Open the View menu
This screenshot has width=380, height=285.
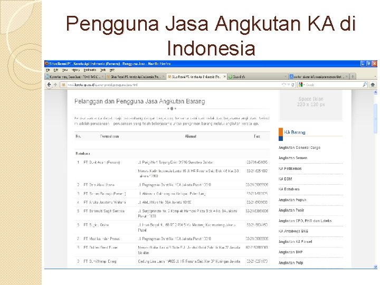click(65, 70)
